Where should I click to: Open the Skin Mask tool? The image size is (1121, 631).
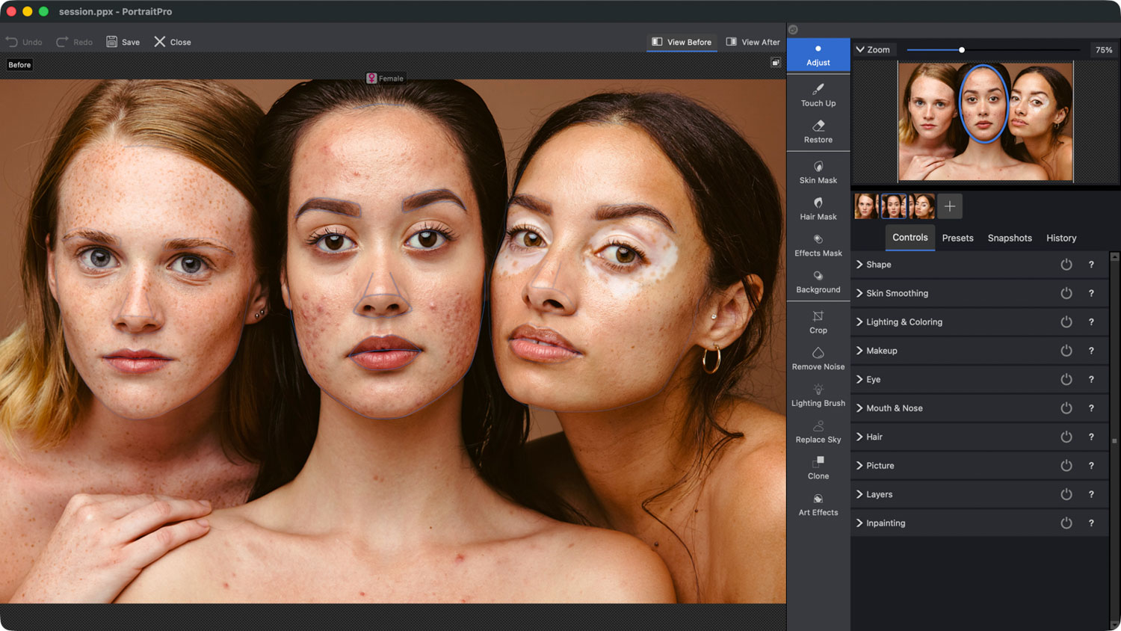pyautogui.click(x=818, y=172)
